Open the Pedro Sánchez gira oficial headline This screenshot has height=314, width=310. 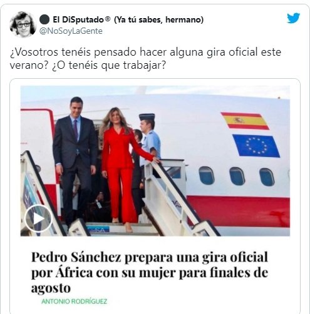pos(150,272)
